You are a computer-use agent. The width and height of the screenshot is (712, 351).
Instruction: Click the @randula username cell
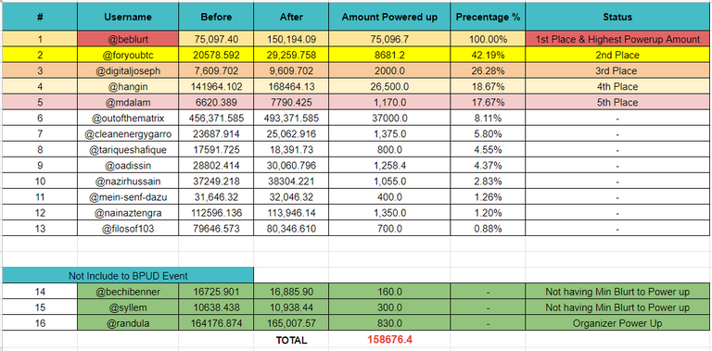coord(128,323)
